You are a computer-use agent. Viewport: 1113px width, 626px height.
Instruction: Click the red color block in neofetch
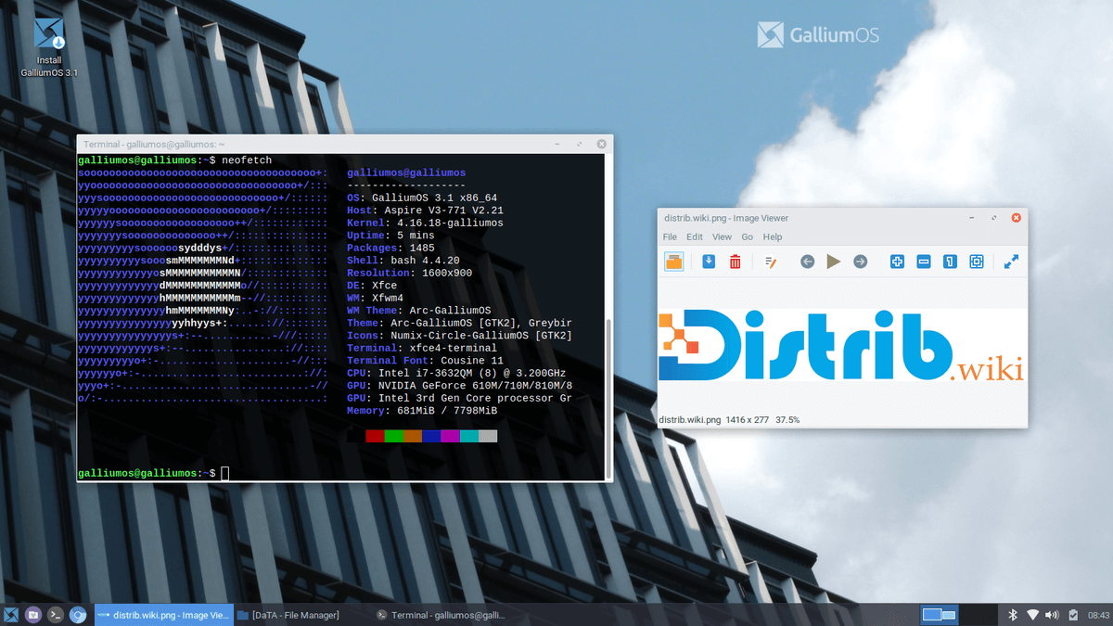(x=375, y=436)
